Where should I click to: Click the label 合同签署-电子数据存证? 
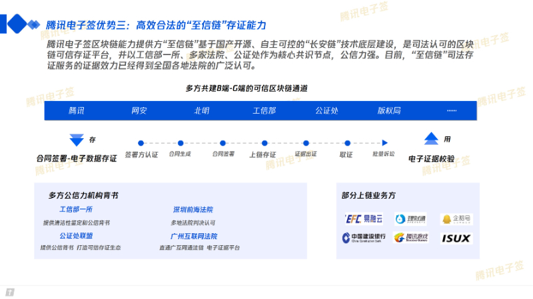pyautogui.click(x=77, y=158)
